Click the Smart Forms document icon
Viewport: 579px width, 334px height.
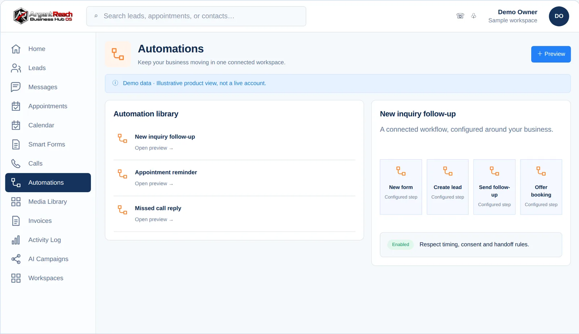tap(16, 144)
